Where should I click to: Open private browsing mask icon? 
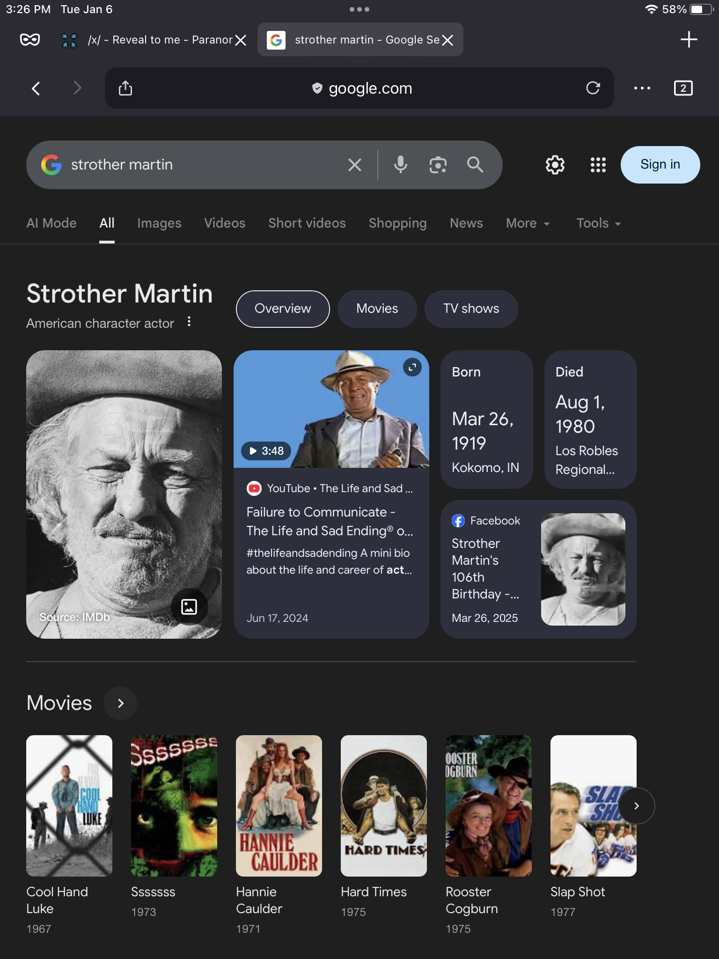point(30,40)
